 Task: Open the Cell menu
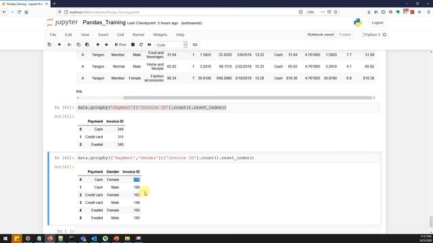(x=120, y=34)
